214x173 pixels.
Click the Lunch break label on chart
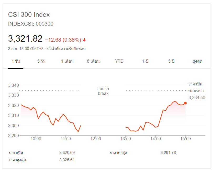tap(103, 91)
